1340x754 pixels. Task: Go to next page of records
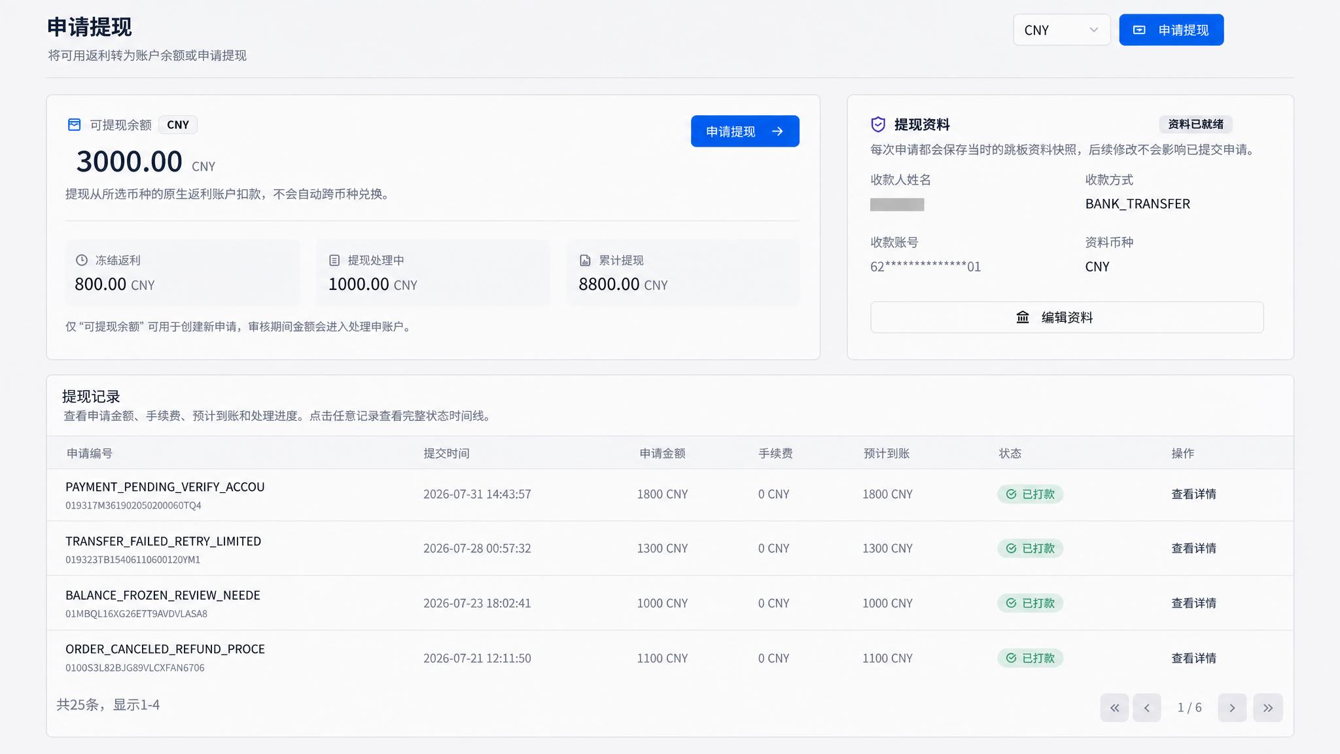point(1232,708)
